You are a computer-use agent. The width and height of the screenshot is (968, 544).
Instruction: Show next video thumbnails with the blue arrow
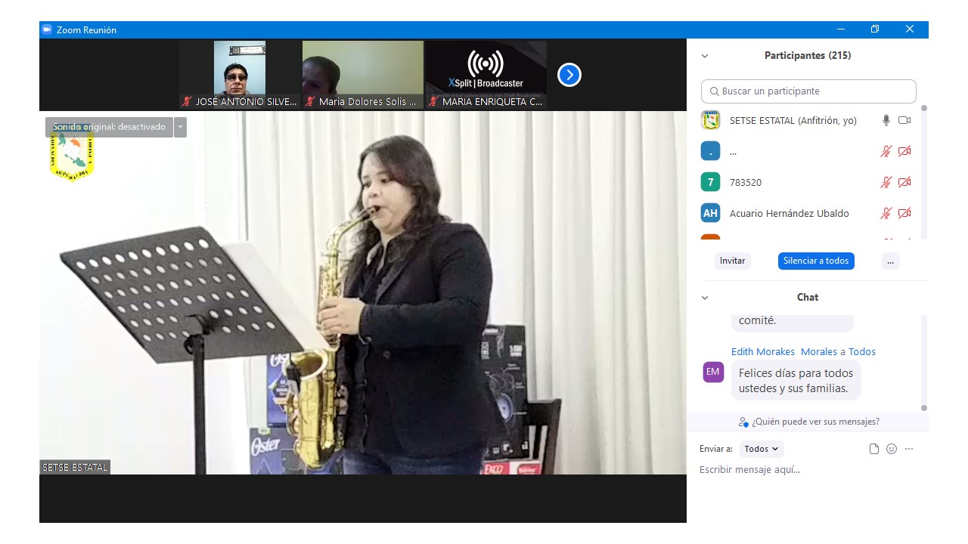(x=569, y=75)
